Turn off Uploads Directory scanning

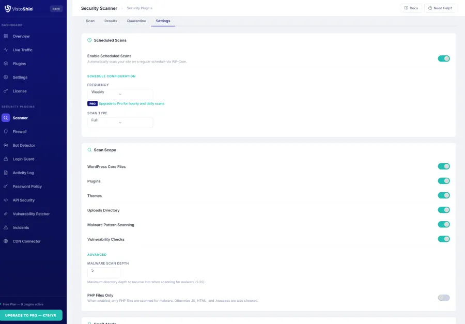point(444,210)
